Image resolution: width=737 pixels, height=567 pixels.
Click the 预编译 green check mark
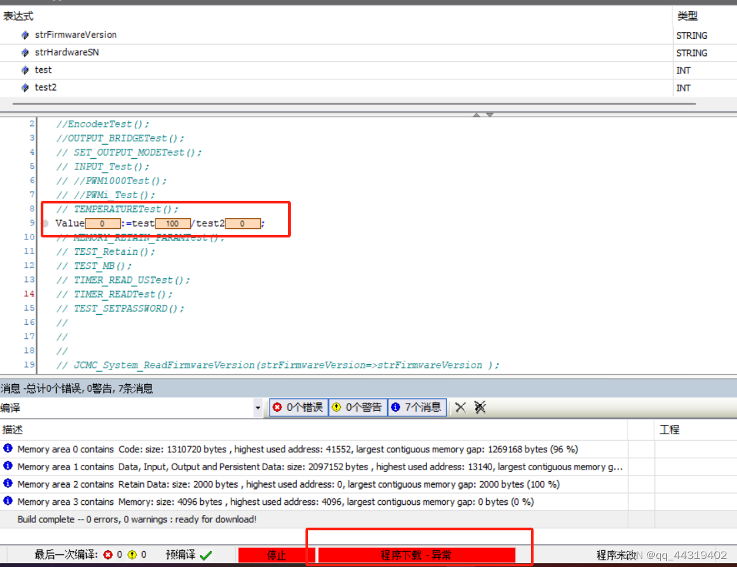pyautogui.click(x=206, y=555)
